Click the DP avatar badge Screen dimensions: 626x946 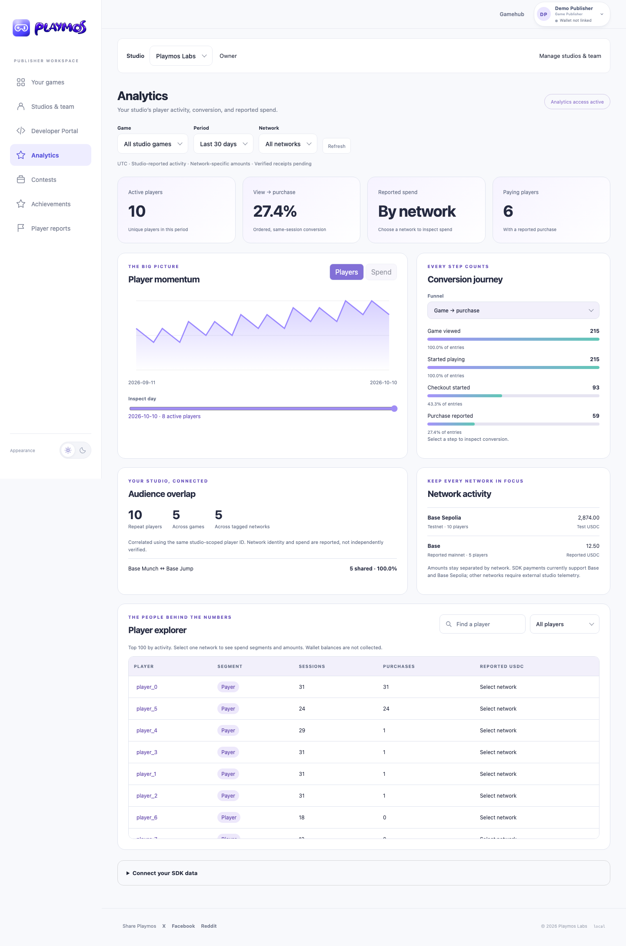(x=544, y=14)
